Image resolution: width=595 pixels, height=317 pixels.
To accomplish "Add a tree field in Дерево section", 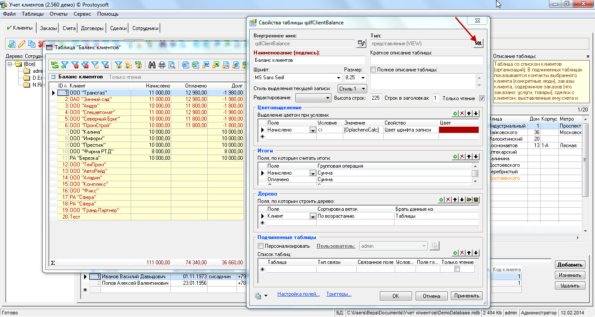I will tap(441, 199).
